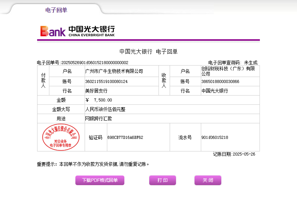Image resolution: width=297 pixels, height=197 pixels.
Task: Select payer account number 3602115519100080124
Action: (107, 81)
